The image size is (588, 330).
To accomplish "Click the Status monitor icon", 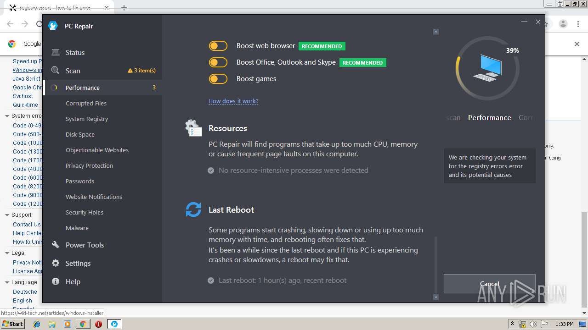I will 56,52.
